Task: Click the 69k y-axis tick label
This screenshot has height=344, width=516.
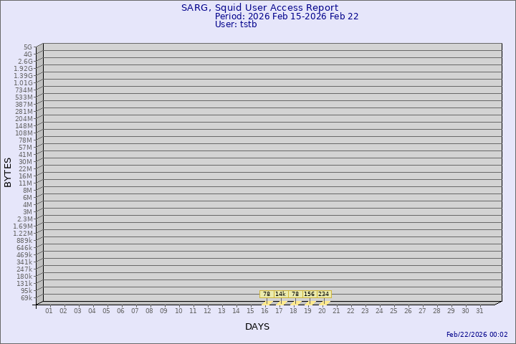Action: 26,298
